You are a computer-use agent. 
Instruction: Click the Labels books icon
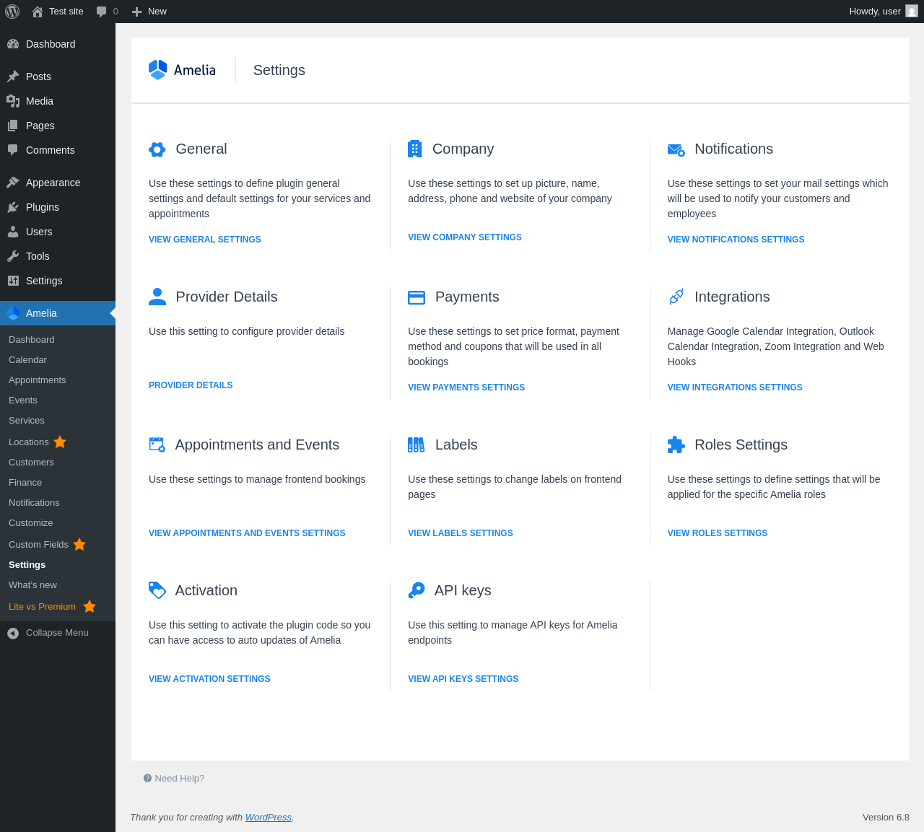[417, 445]
